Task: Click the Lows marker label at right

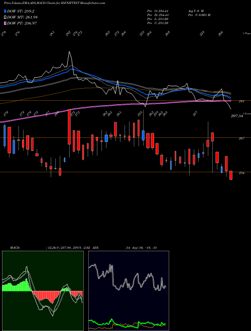Action: click(x=247, y=113)
